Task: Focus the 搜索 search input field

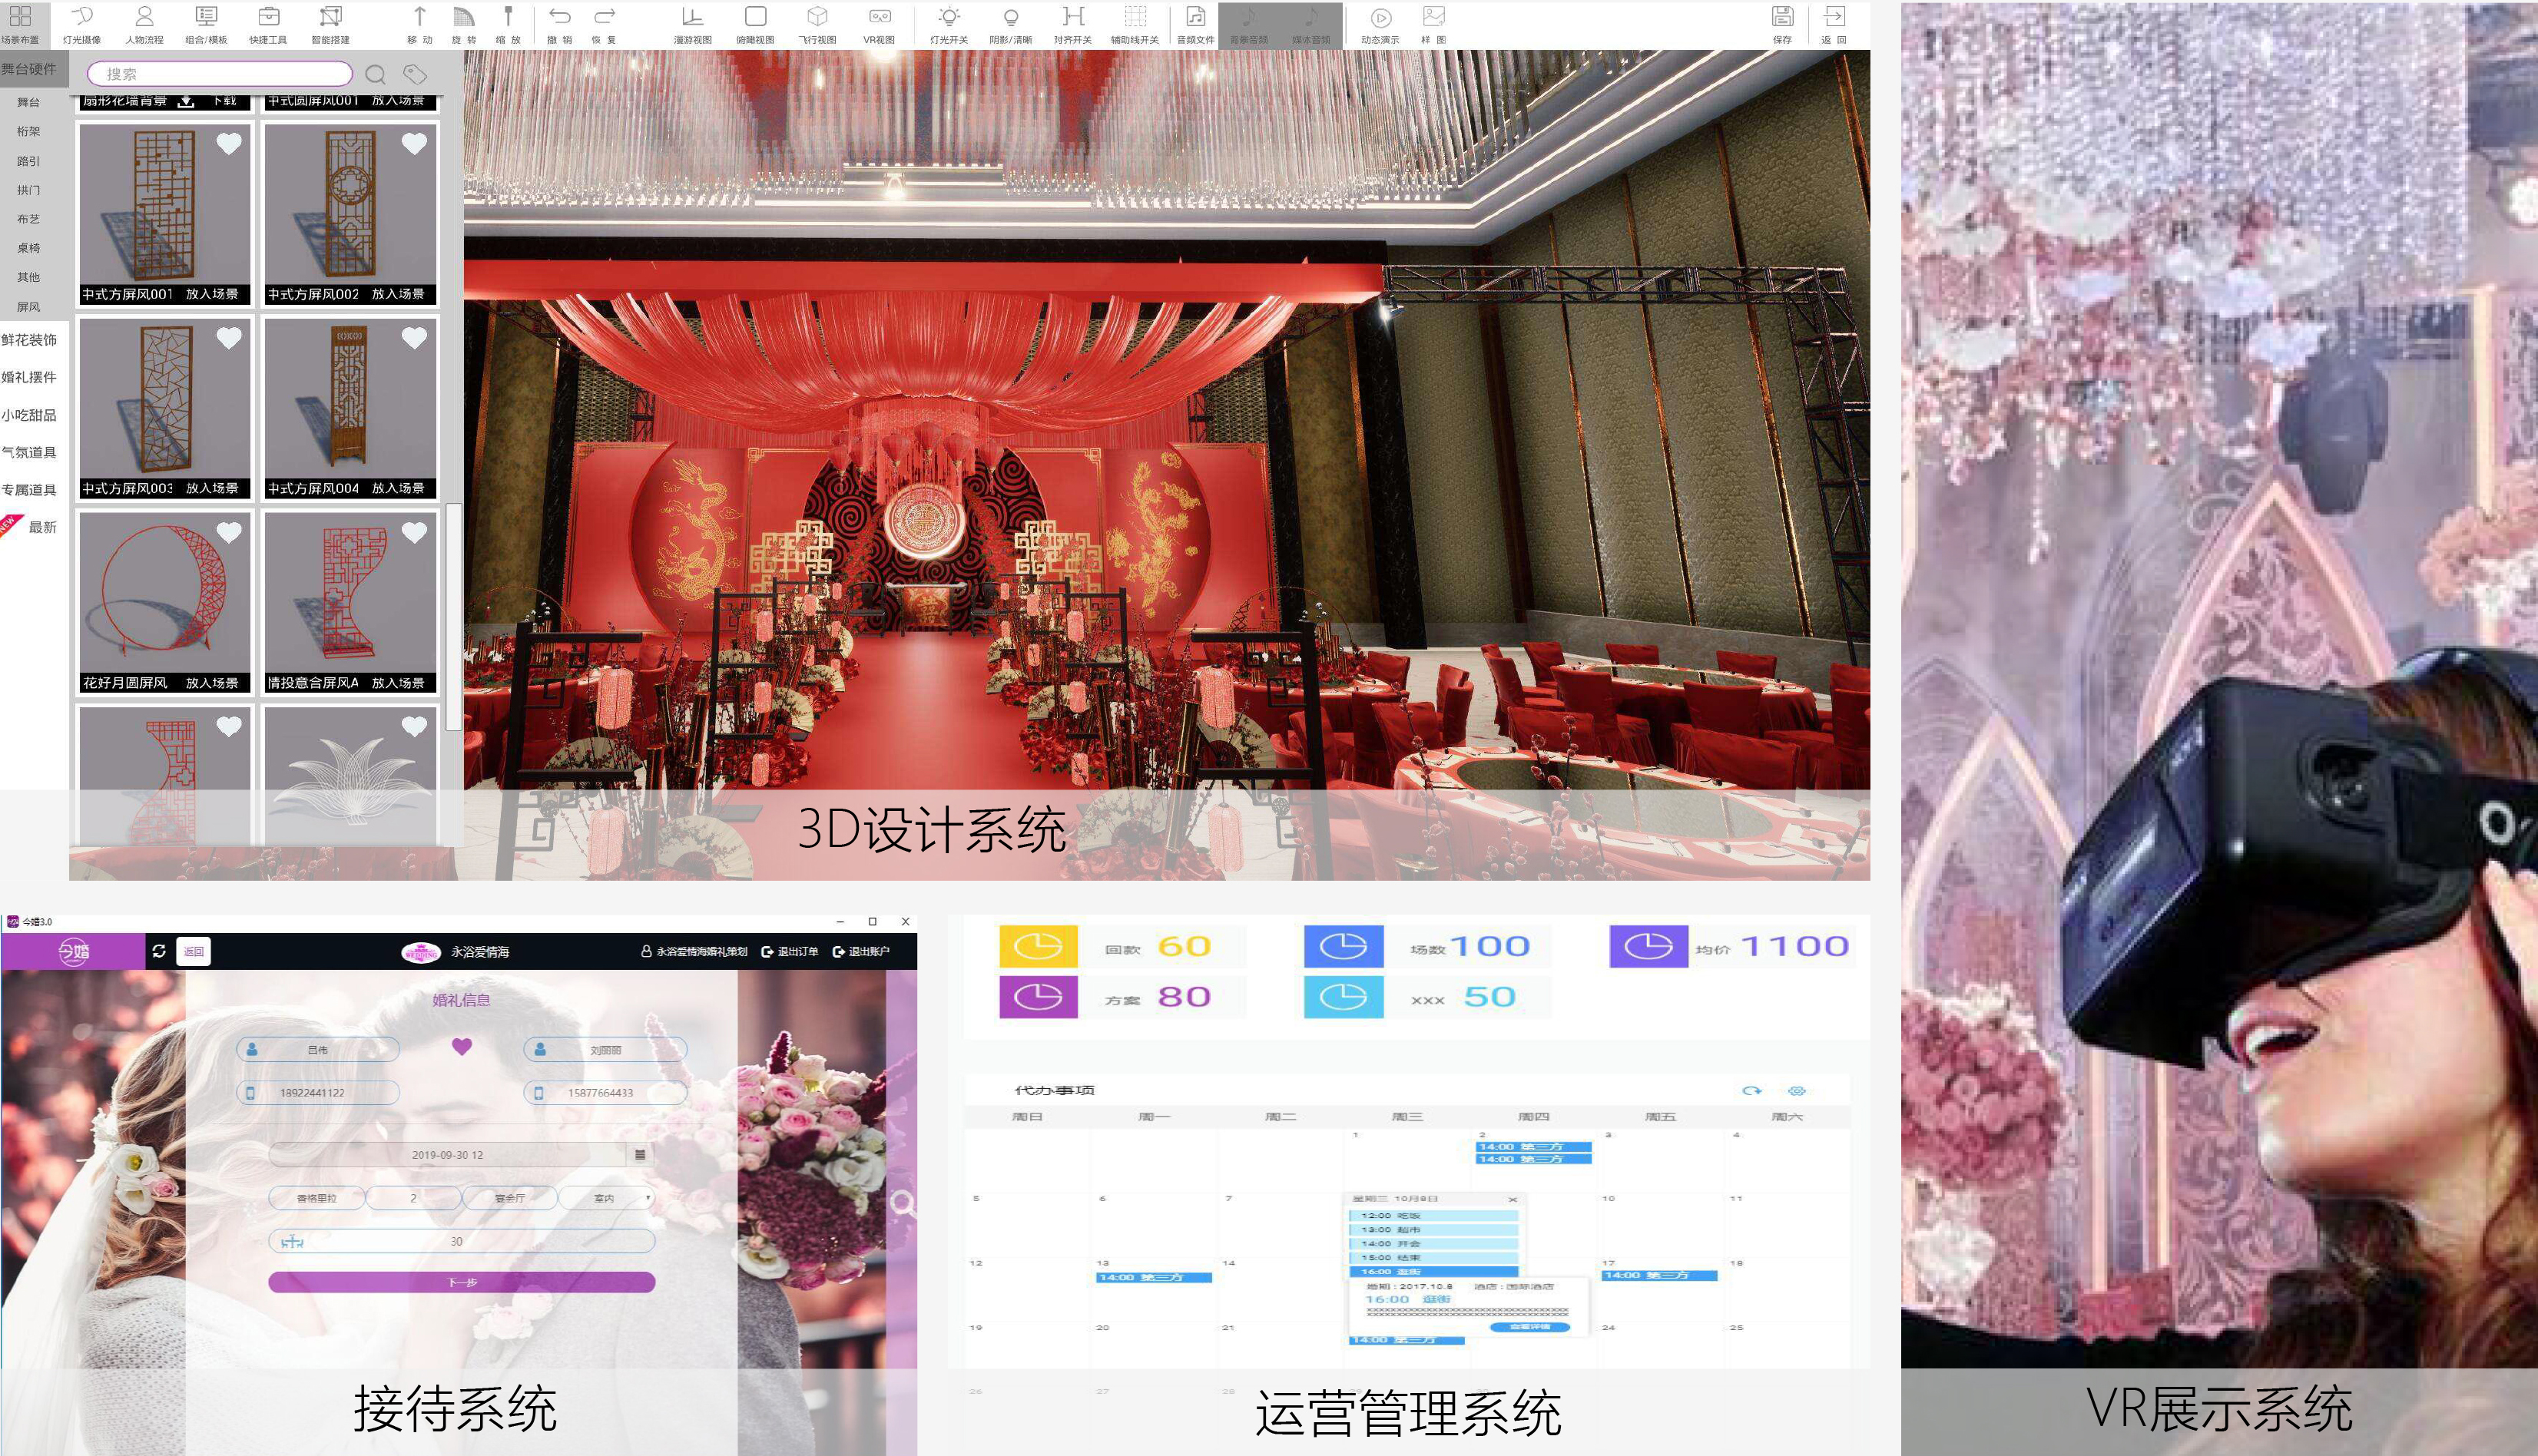Action: click(x=220, y=74)
